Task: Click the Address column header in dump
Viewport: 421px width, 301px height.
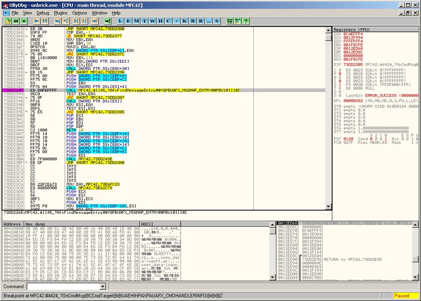Action: click(x=13, y=224)
